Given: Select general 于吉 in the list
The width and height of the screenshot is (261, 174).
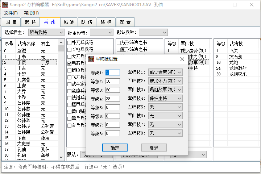Looking at the screenshot, I should click(30, 68).
